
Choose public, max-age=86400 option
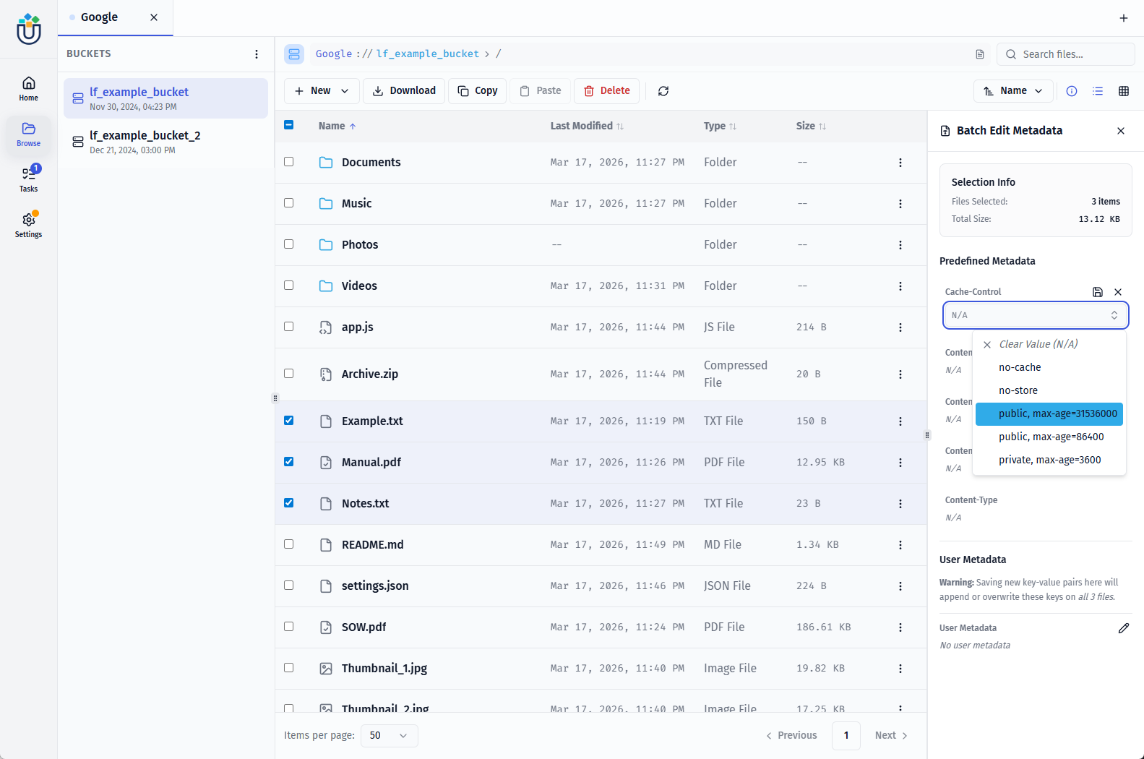tap(1049, 437)
